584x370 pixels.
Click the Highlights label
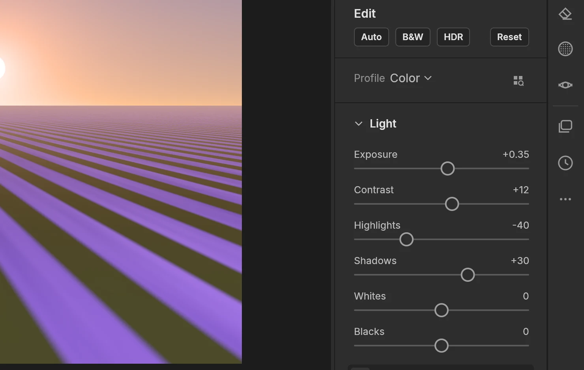click(x=377, y=225)
